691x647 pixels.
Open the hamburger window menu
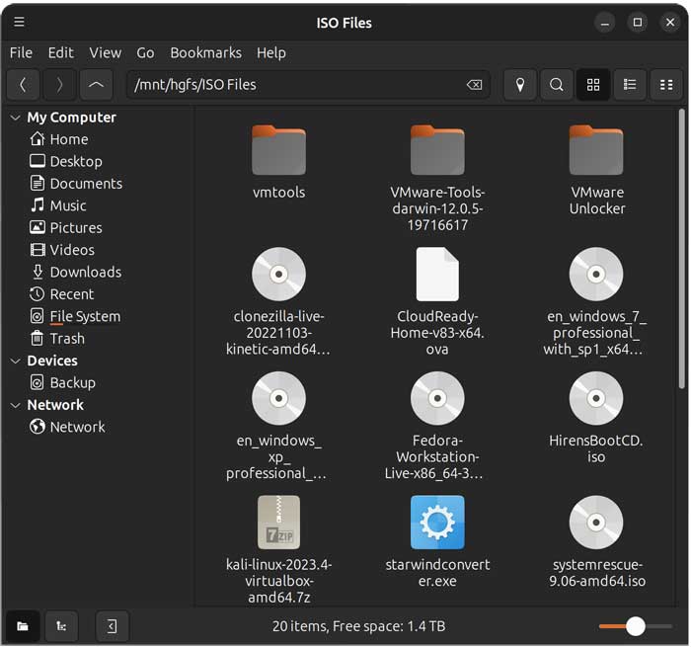19,22
